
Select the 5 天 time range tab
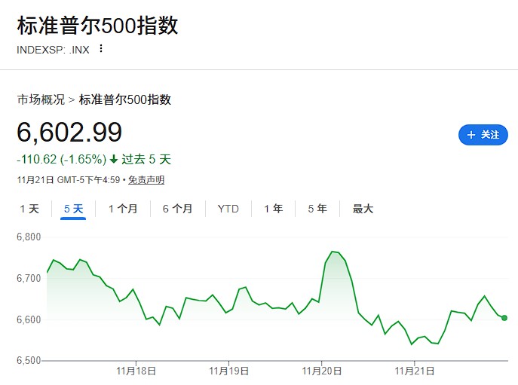(73, 209)
